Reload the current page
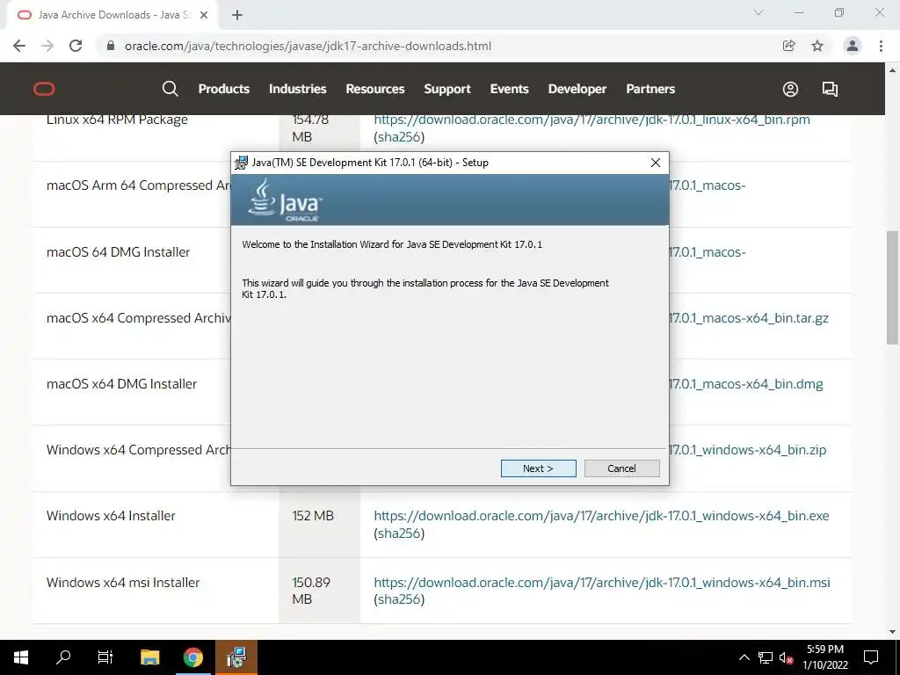The image size is (900, 675). tap(76, 46)
